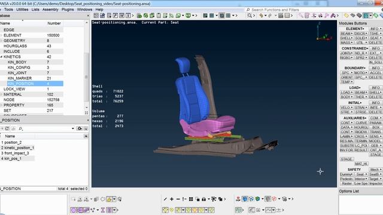Open the Help menu
The width and height of the screenshot is (383, 215).
tap(99, 10)
